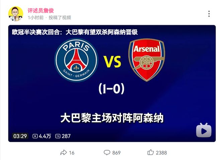The image size is (221, 160).
Task: Click the Bilibili TV logo icon
Action: point(204,130)
